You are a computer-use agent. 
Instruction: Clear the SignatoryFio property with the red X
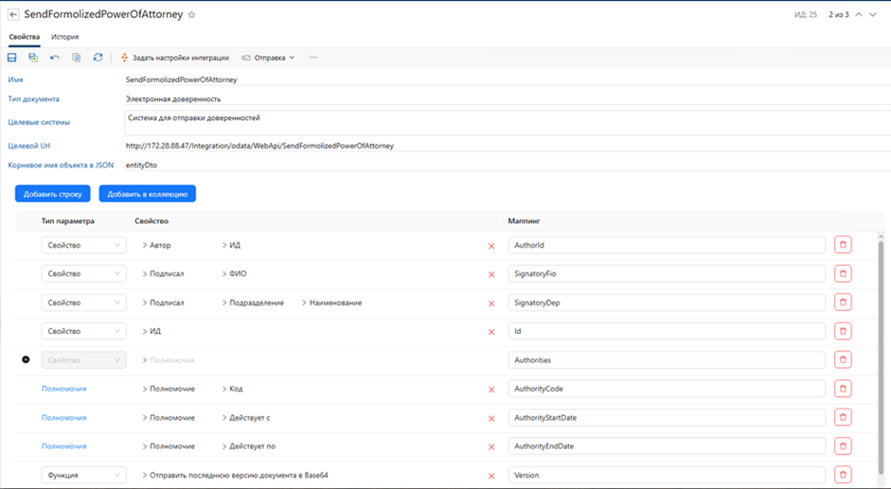tap(490, 274)
